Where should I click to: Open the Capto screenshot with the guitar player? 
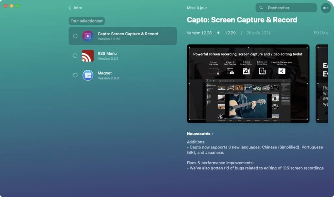click(x=248, y=84)
